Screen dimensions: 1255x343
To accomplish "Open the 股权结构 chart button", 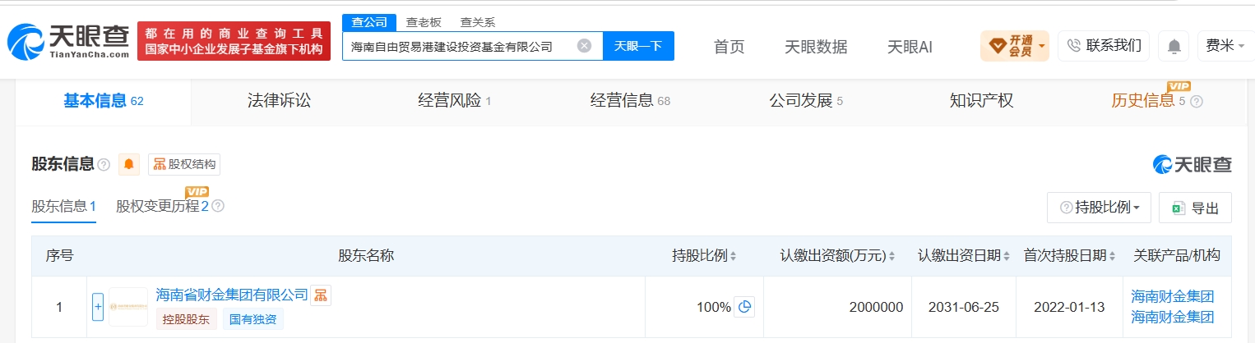I will (x=184, y=164).
